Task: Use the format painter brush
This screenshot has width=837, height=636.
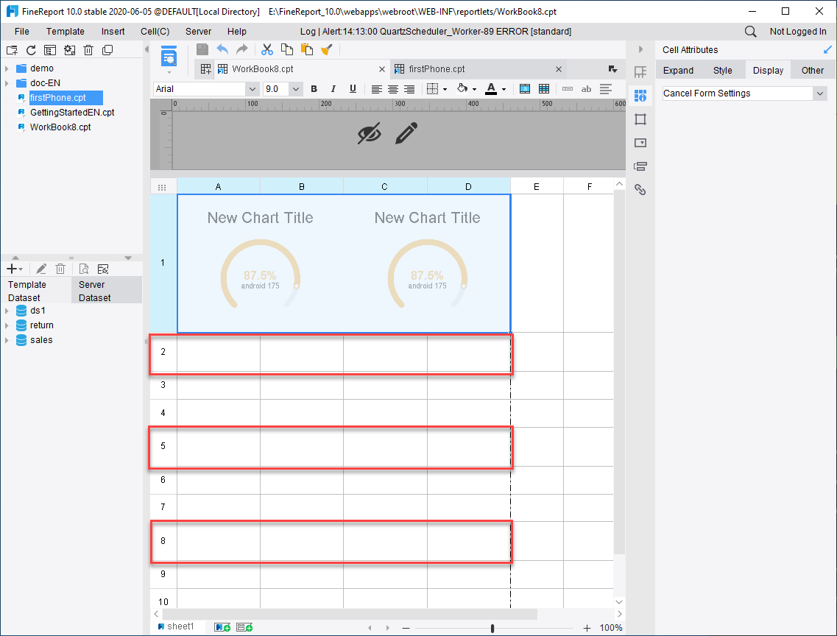Action: tap(327, 49)
